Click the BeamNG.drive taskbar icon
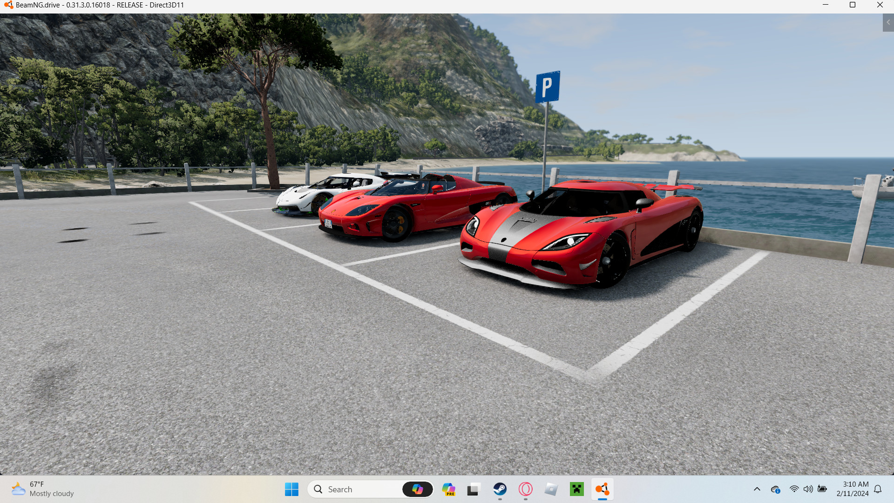The width and height of the screenshot is (894, 503). click(x=603, y=489)
